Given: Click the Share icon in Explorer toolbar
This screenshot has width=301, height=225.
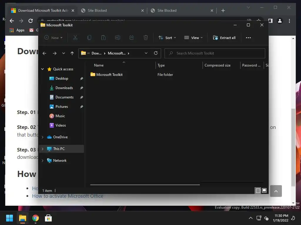Looking at the screenshot, I should pyautogui.click(x=132, y=38).
